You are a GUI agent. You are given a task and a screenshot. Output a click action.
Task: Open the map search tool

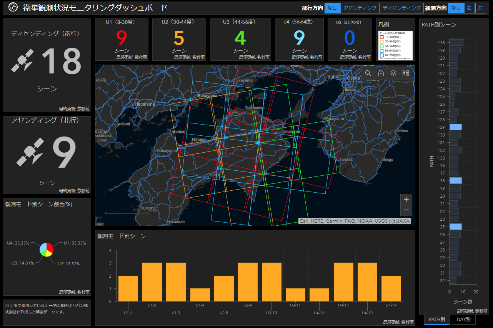pyautogui.click(x=368, y=73)
